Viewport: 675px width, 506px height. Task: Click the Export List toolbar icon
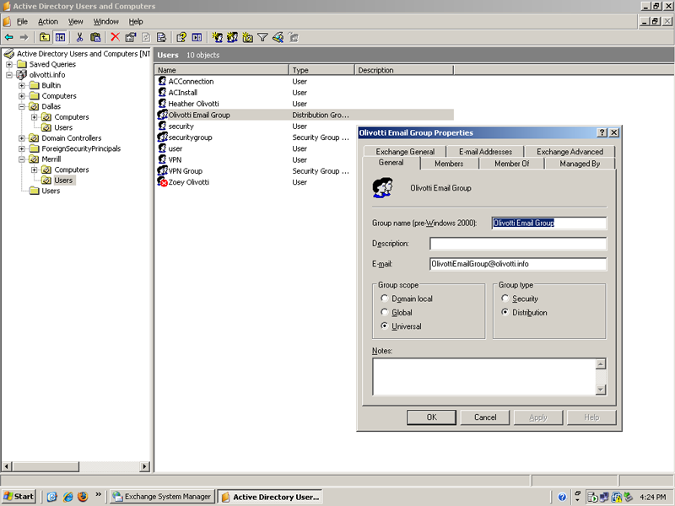point(161,37)
